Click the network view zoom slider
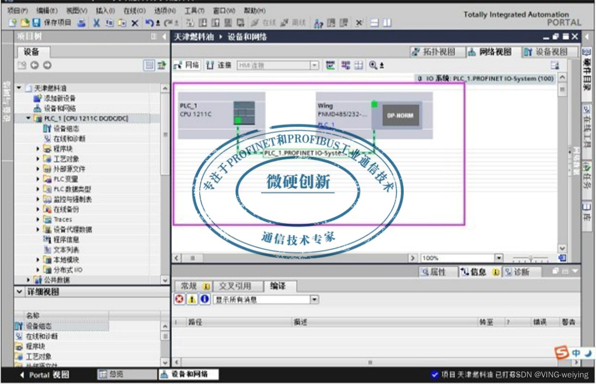Screen dimensions: 596x384 pos(530,258)
